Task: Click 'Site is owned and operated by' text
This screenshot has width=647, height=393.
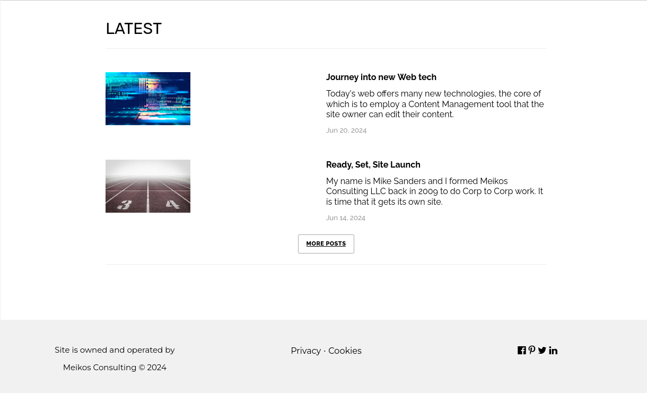Action: point(115,350)
